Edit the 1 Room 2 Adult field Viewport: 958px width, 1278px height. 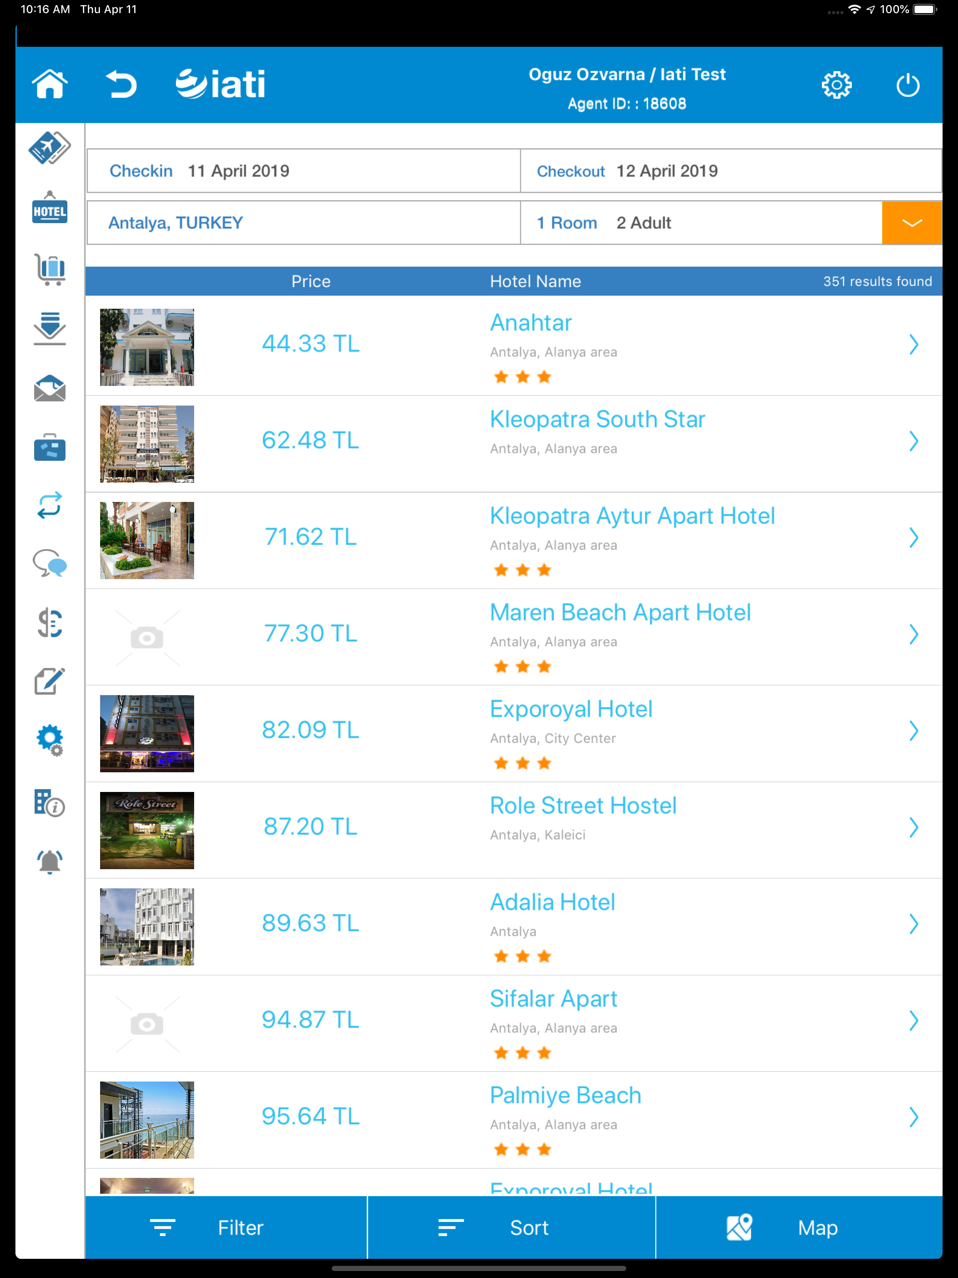tap(702, 223)
